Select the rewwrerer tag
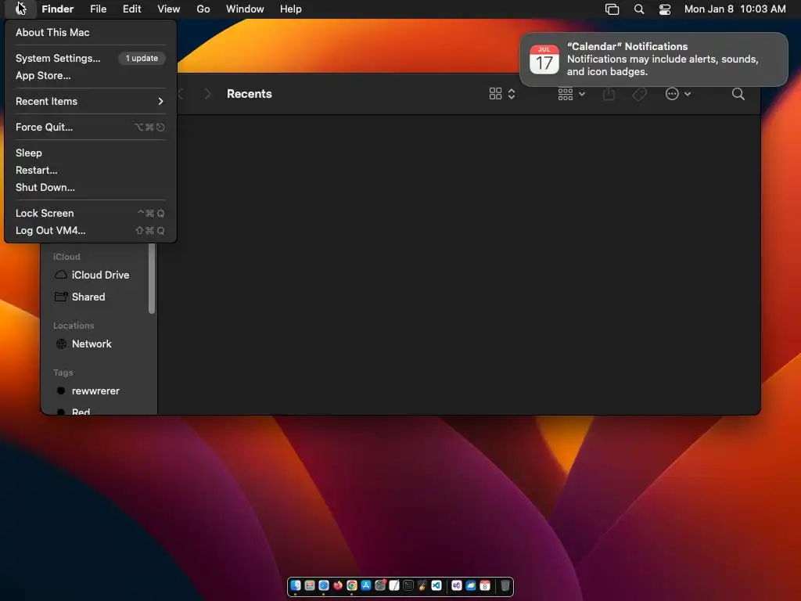The height and width of the screenshot is (601, 801). tap(97, 391)
